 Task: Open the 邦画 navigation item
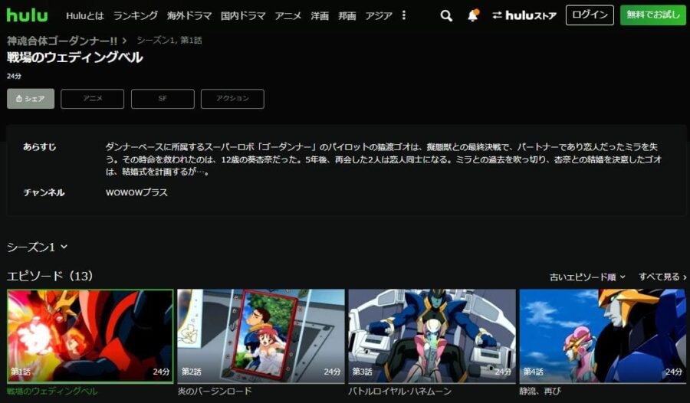coord(347,16)
